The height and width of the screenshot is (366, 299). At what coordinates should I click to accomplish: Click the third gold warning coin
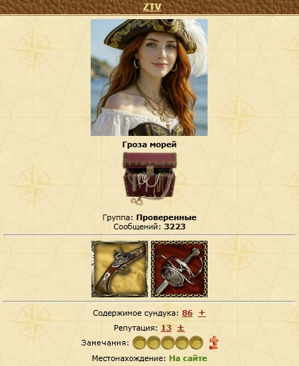(x=168, y=343)
